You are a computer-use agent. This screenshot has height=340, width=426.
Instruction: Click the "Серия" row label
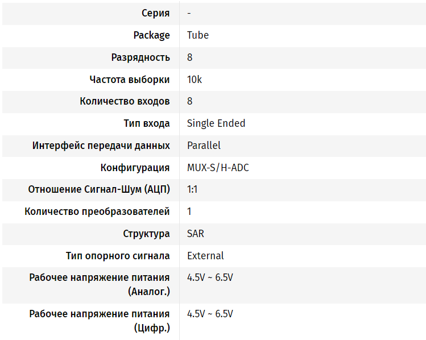(x=155, y=13)
